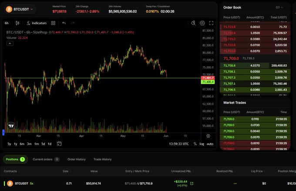Click the Order Book panel title
The height and width of the screenshot is (191, 296).
232,7
